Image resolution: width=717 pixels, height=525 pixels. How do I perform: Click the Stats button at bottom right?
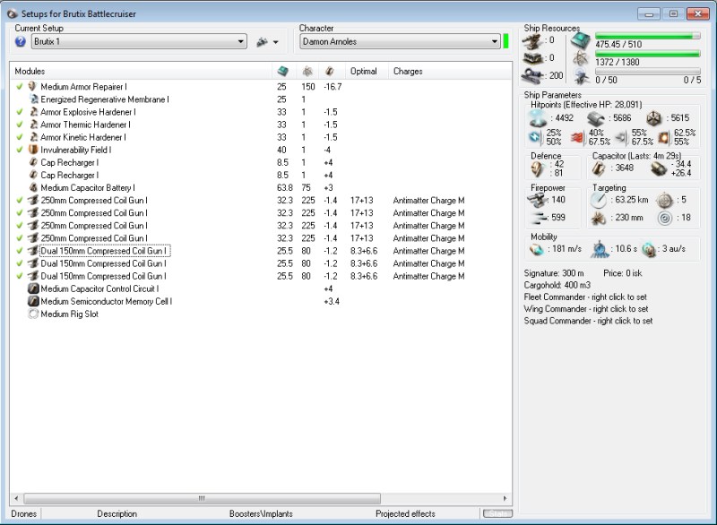pos(498,513)
